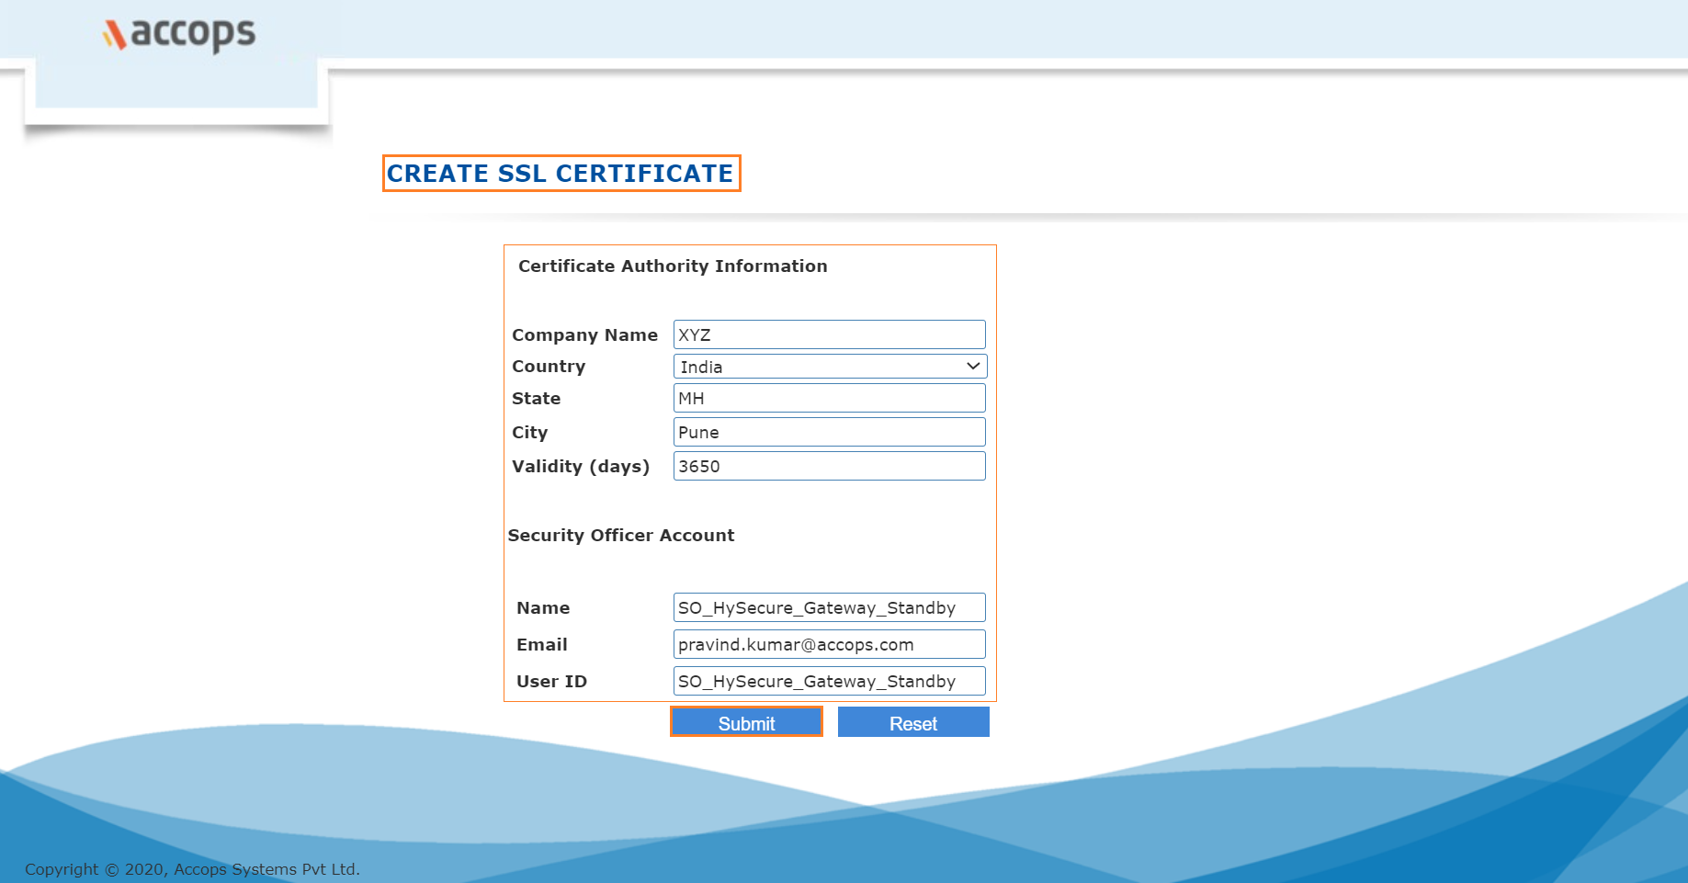Click the City label
The image size is (1688, 883).
529,433
